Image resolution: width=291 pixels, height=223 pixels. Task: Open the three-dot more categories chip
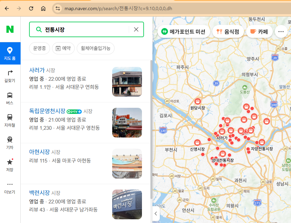click(x=281, y=31)
